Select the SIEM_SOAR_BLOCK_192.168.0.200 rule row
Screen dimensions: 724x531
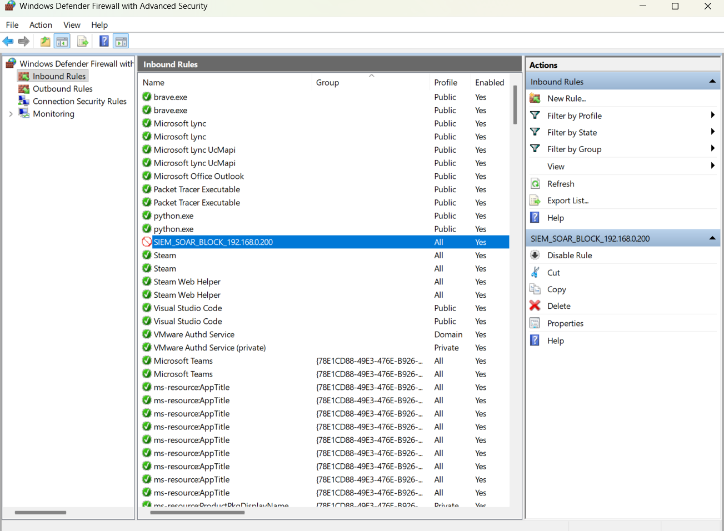[324, 242]
